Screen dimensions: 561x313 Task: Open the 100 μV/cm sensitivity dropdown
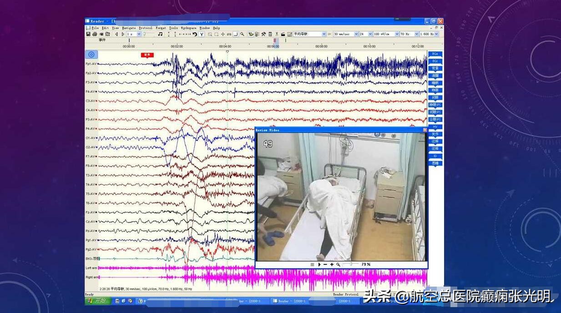tap(397, 34)
